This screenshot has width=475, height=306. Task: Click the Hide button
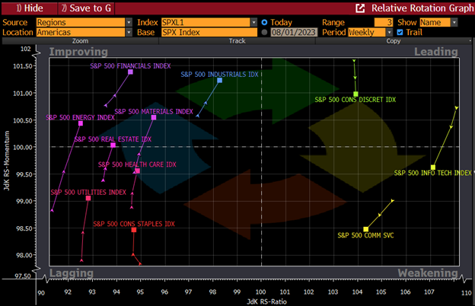click(30, 8)
